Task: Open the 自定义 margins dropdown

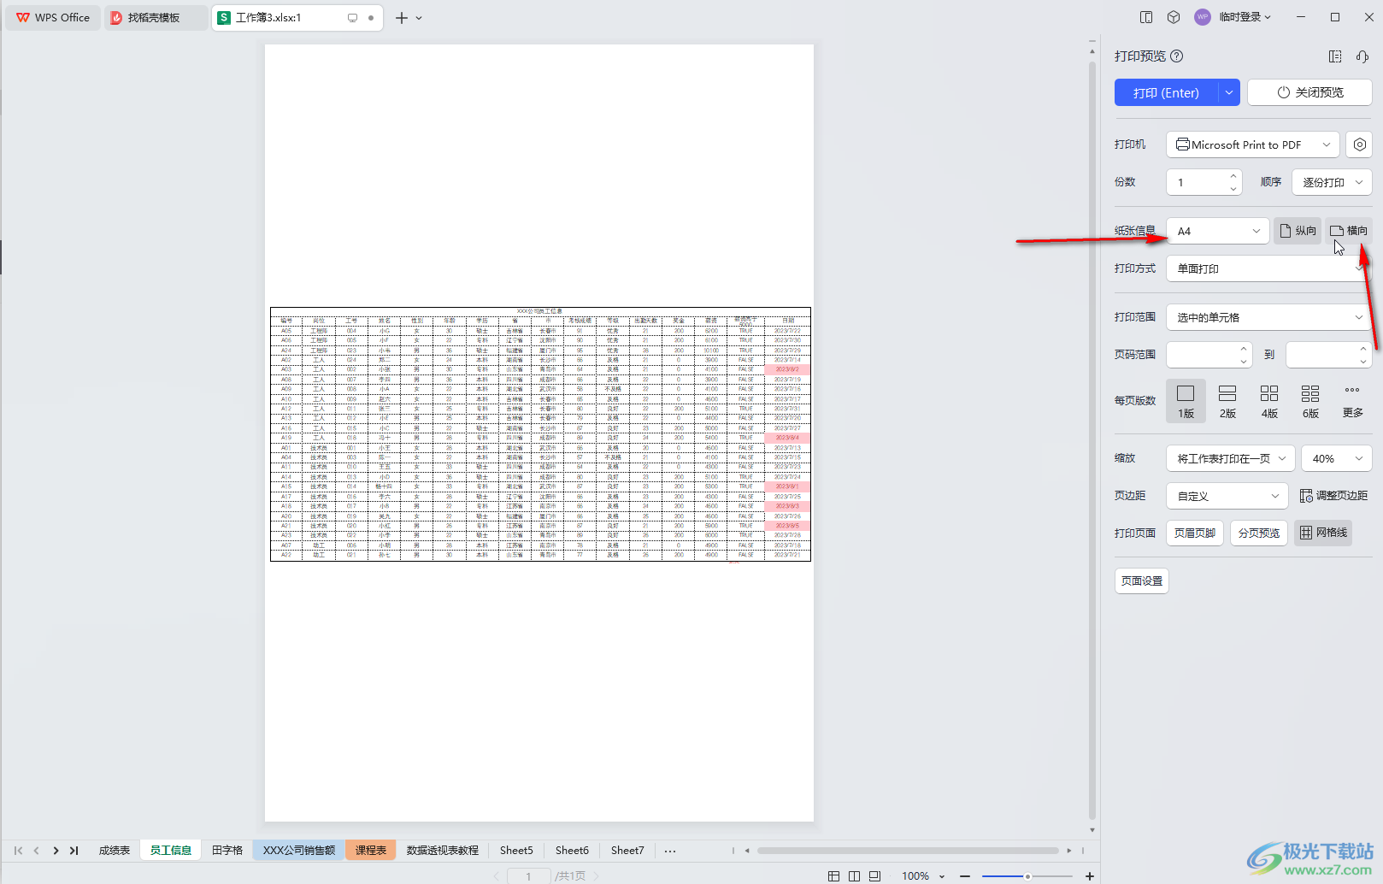Action: [x=1227, y=496]
